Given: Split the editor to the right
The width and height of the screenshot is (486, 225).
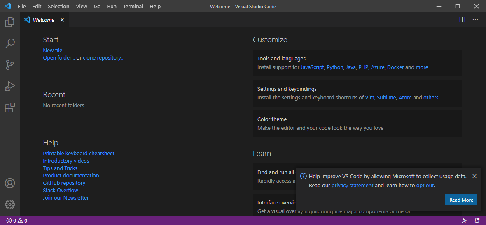Looking at the screenshot, I should click(462, 20).
